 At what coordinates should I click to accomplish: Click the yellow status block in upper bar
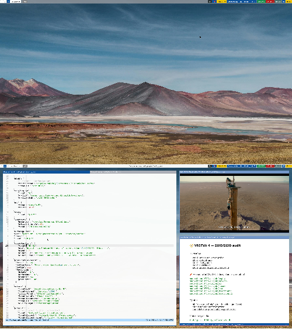(x=221, y=2)
